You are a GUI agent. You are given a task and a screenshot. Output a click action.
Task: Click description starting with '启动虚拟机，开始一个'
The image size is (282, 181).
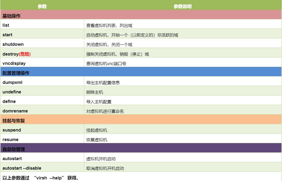132,35
